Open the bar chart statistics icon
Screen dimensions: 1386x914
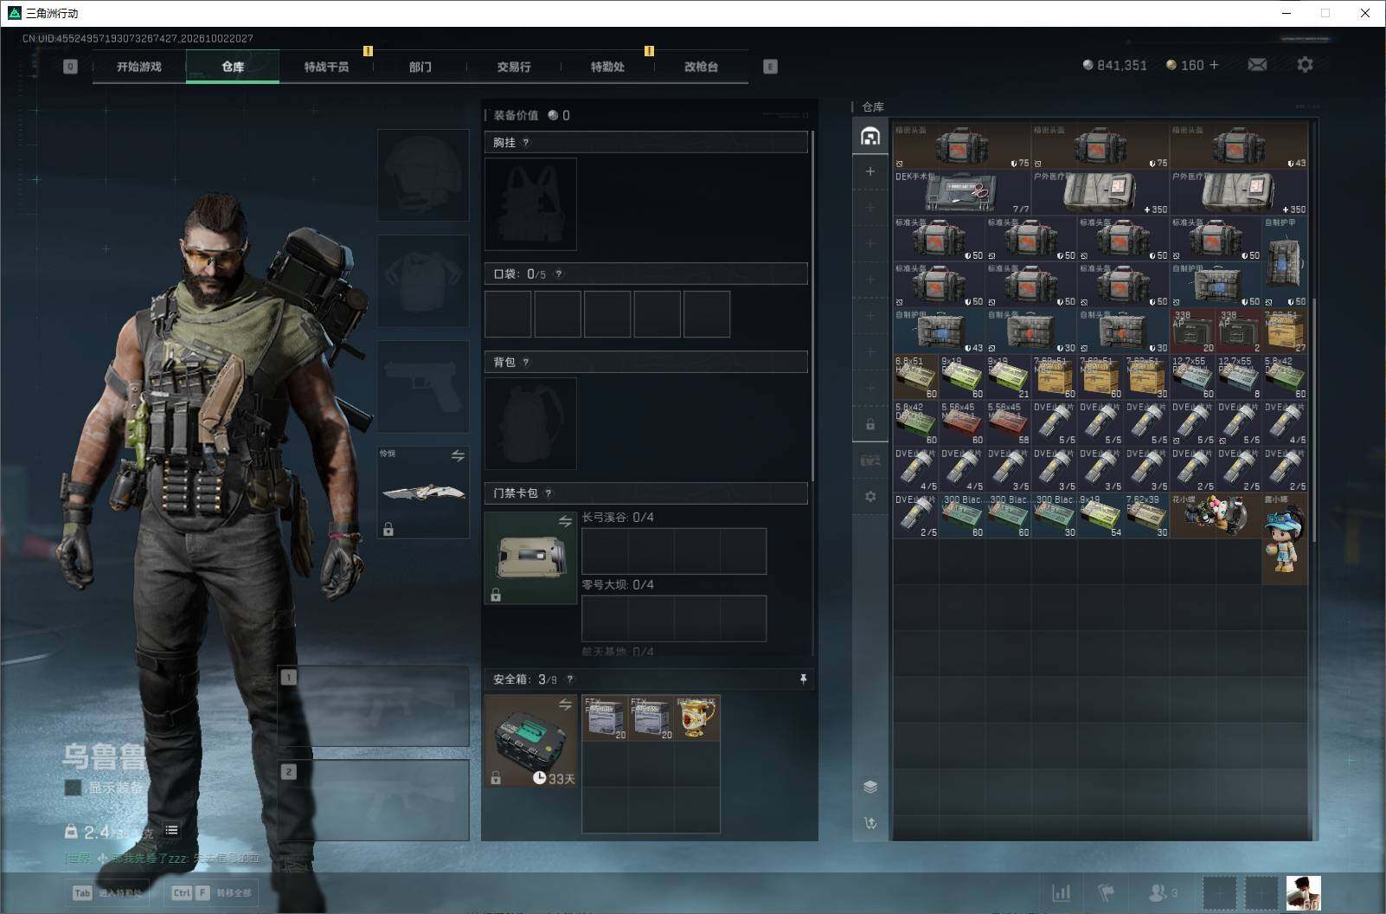coord(1061,892)
